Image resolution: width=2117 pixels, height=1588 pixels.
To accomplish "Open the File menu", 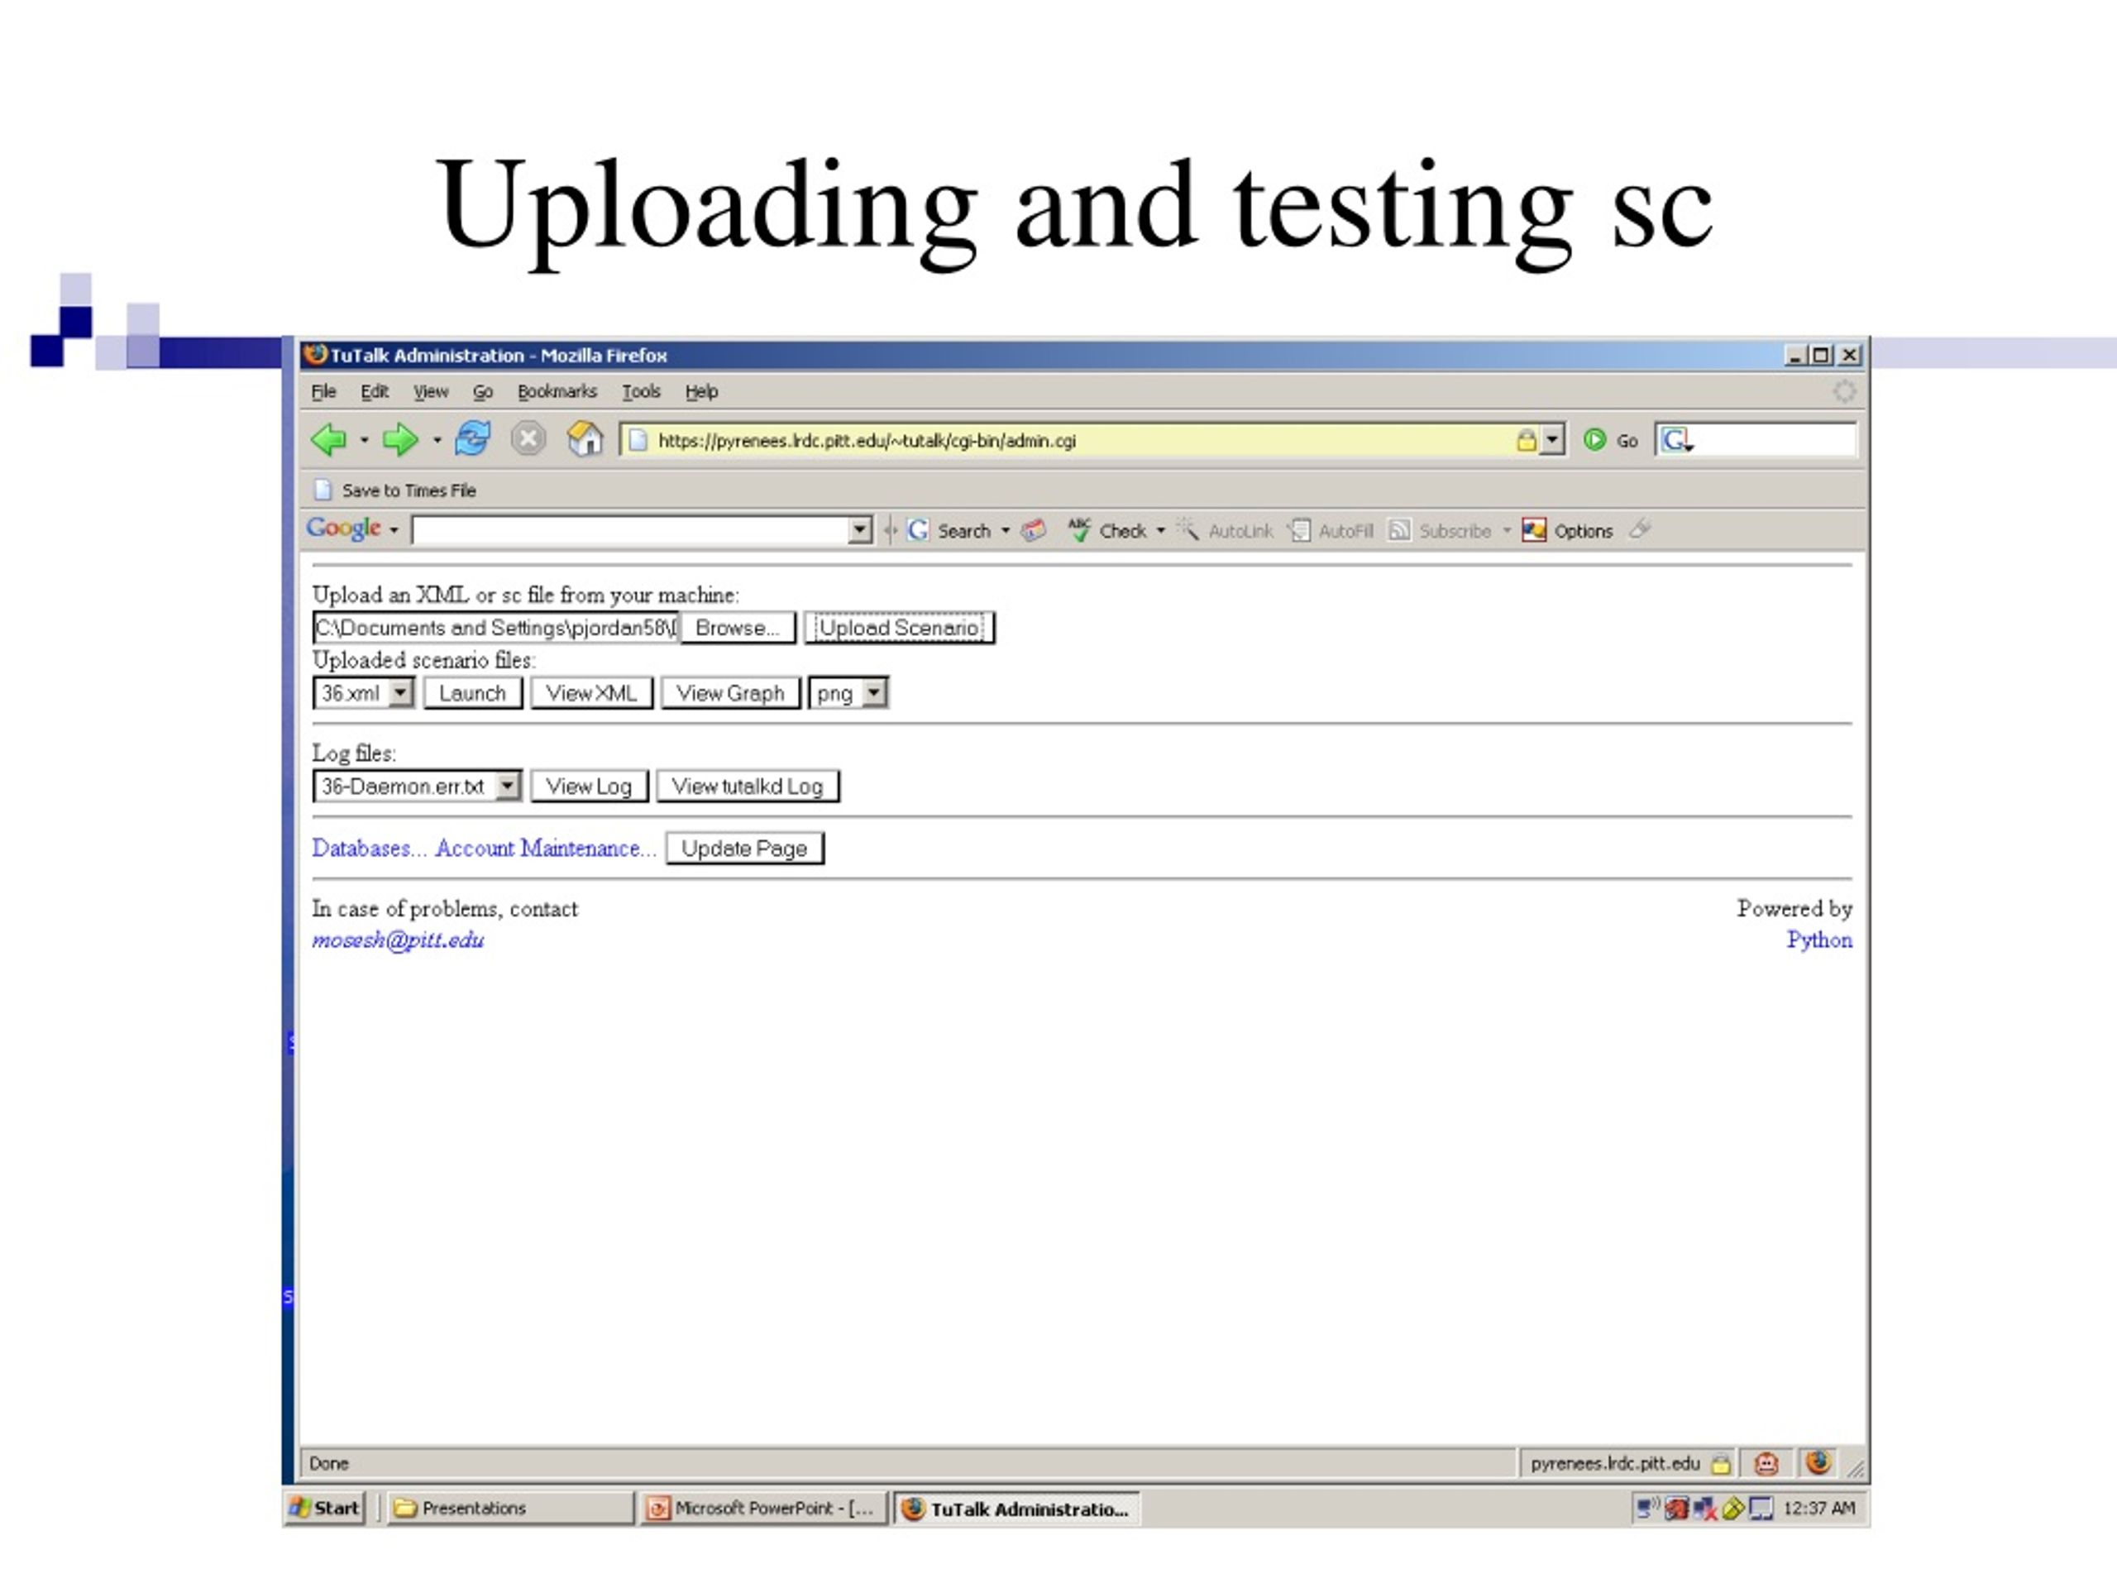I will 323,391.
